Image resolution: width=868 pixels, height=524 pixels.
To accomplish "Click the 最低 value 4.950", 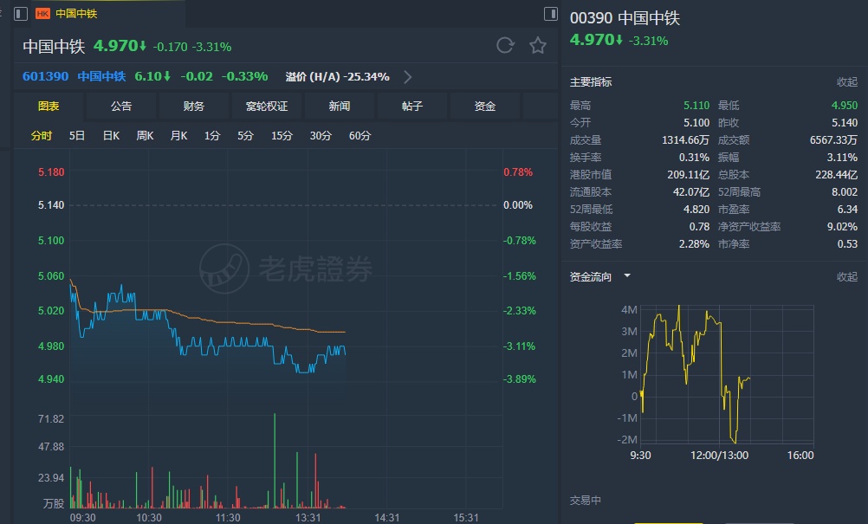I will [845, 105].
